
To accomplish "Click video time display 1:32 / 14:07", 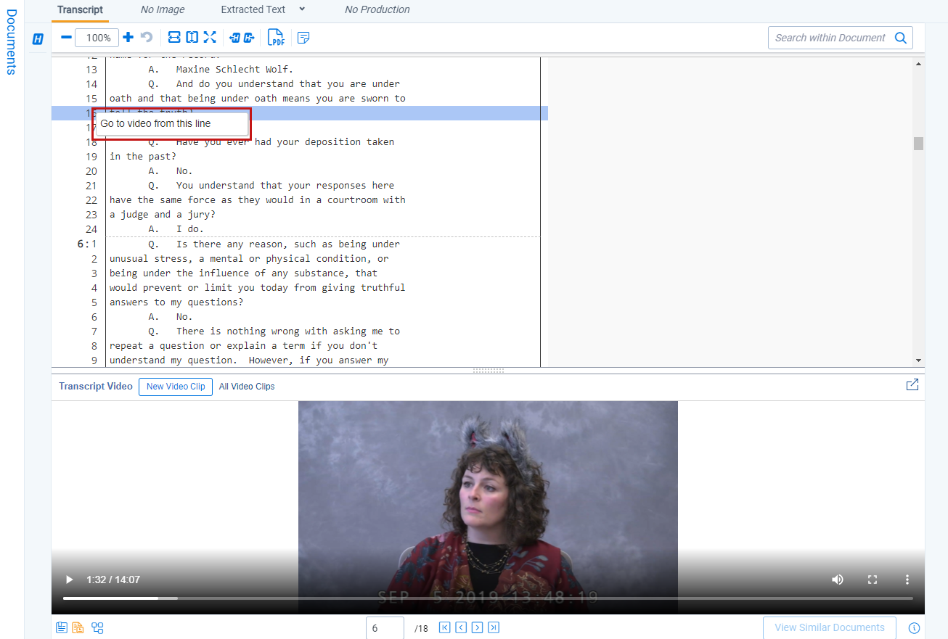I will pos(113,580).
